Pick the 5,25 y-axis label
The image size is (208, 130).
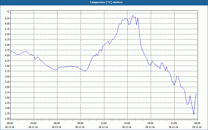point(7,40)
